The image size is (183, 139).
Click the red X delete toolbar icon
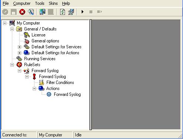(x=22, y=12)
